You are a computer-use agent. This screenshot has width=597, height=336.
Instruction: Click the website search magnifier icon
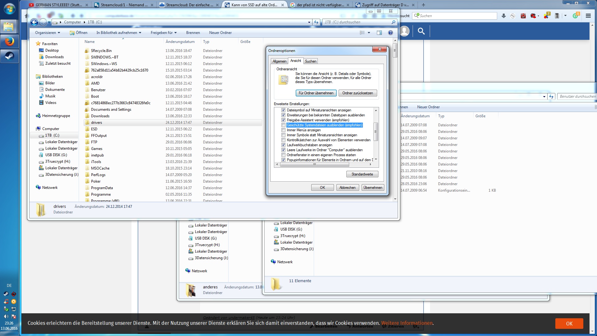coord(421,31)
